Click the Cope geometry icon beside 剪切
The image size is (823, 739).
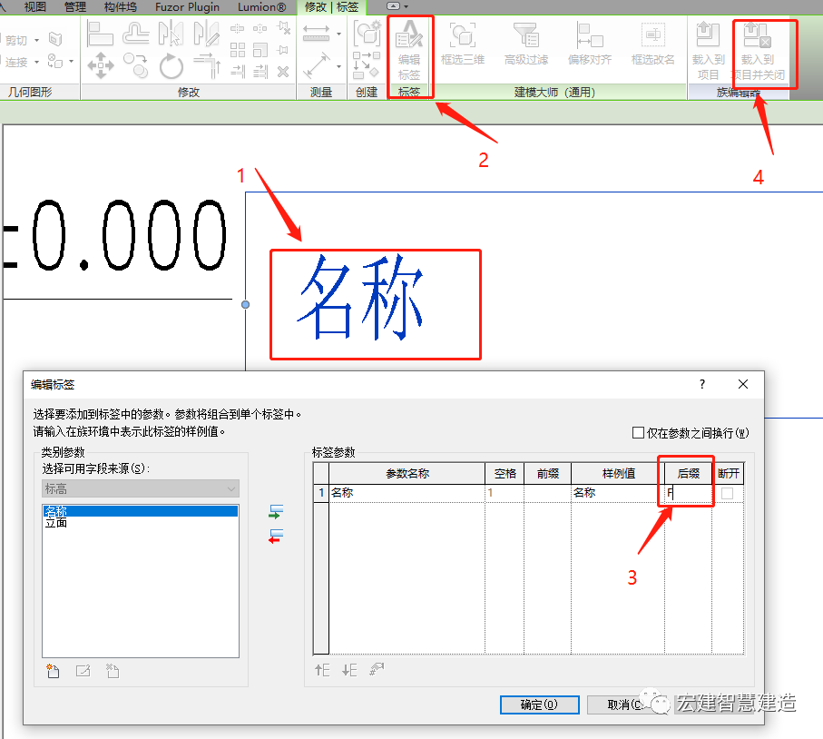tap(55, 39)
